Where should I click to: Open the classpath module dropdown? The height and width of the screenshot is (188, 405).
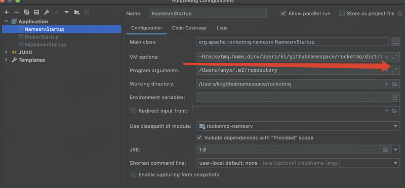pyautogui.click(x=298, y=126)
